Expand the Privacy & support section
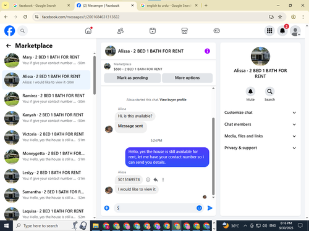 tap(260, 148)
